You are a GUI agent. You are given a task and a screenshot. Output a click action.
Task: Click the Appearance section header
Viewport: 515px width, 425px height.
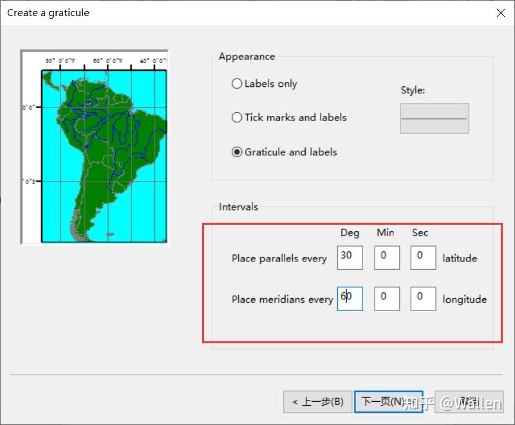click(247, 57)
